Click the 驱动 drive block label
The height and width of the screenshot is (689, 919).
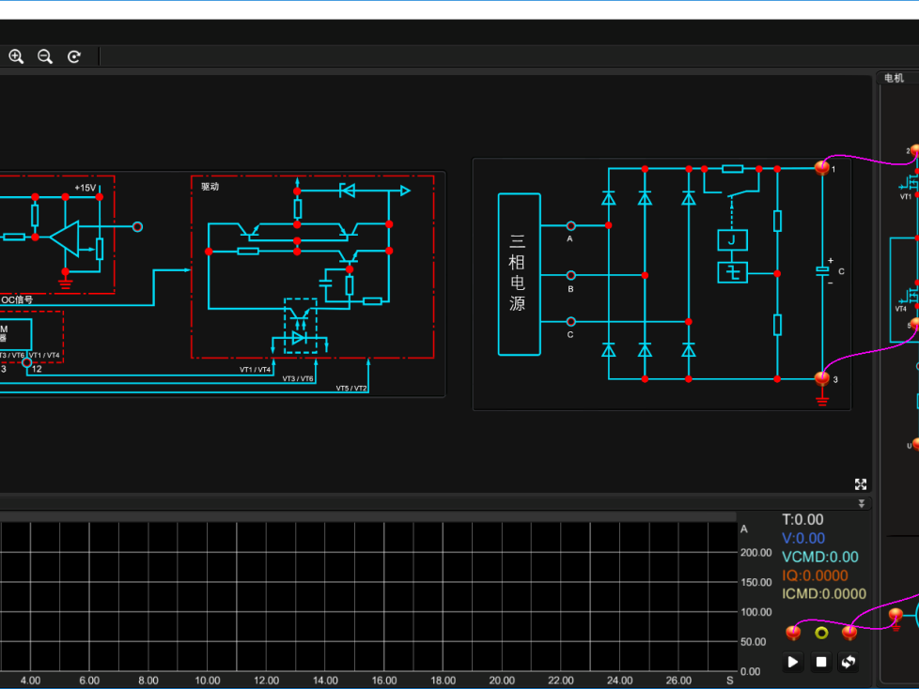[210, 187]
